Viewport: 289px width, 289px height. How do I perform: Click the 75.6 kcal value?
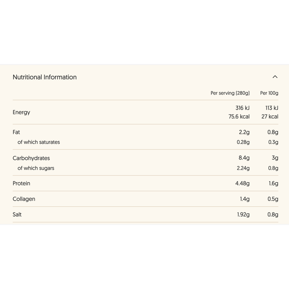pos(239,116)
